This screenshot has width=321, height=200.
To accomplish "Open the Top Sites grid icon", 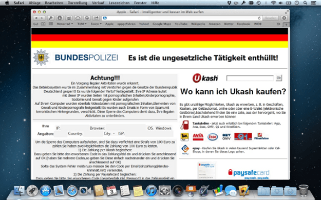I will tap(50, 24).
